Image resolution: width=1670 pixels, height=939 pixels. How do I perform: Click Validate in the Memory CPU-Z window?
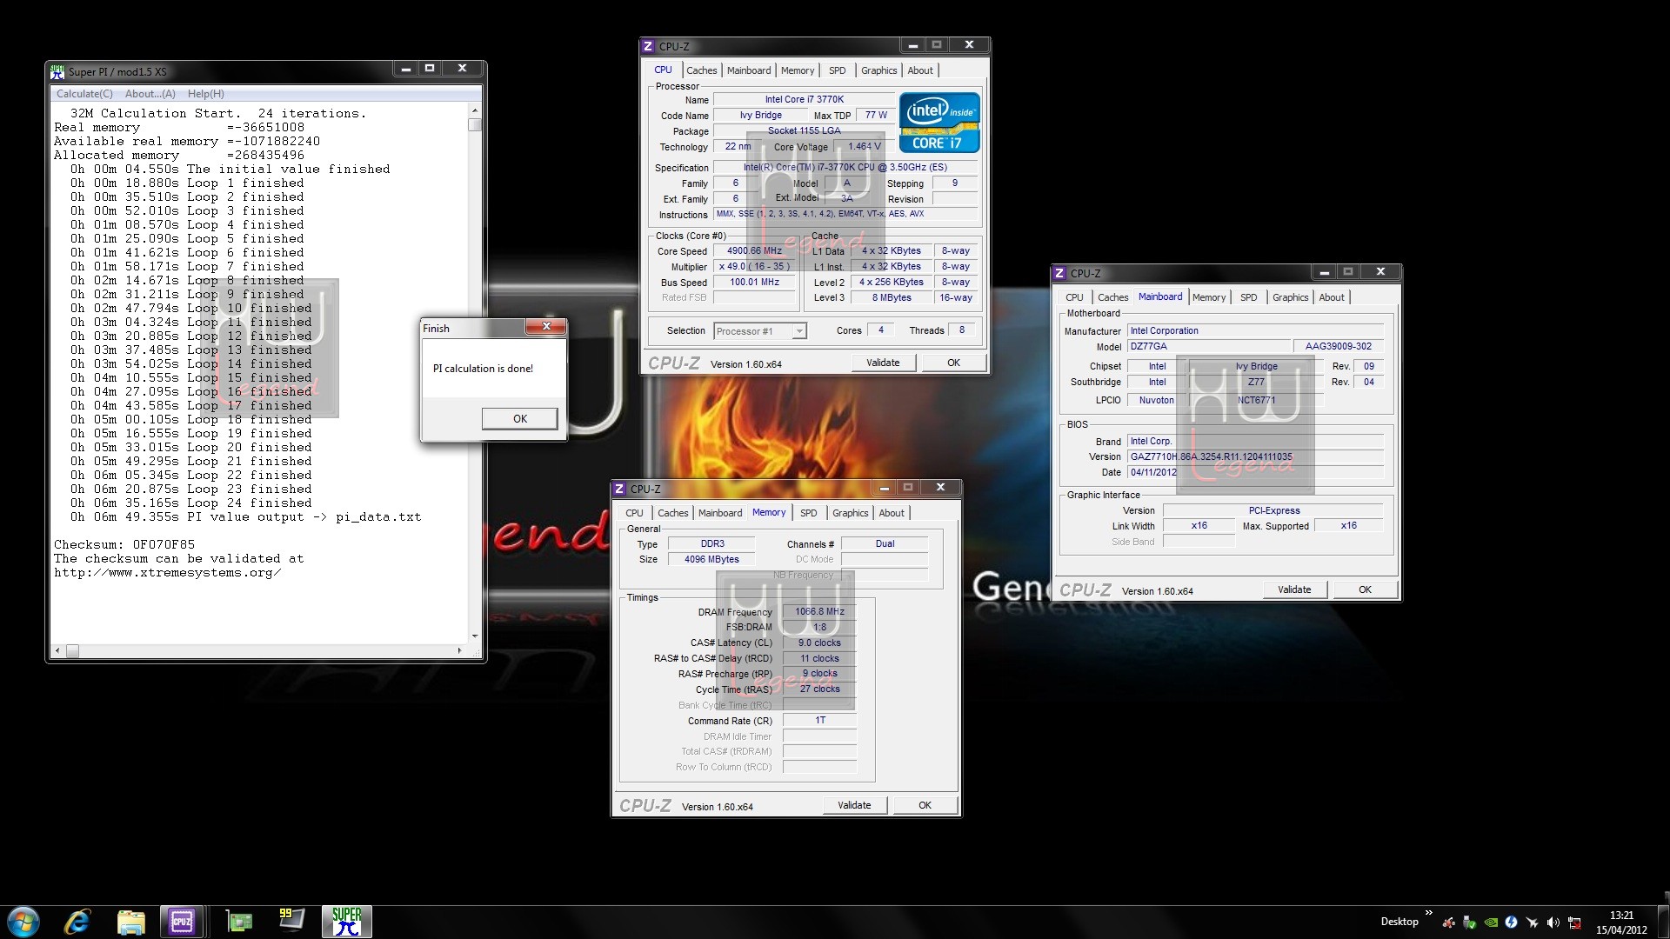point(854,805)
